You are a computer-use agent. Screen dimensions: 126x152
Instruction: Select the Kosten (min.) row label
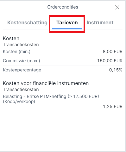[x=16, y=52]
